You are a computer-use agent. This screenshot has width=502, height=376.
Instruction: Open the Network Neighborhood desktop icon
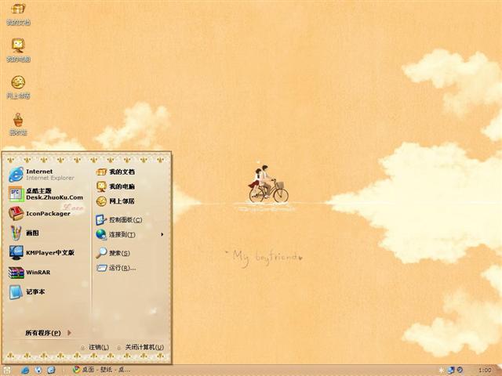[x=18, y=87]
